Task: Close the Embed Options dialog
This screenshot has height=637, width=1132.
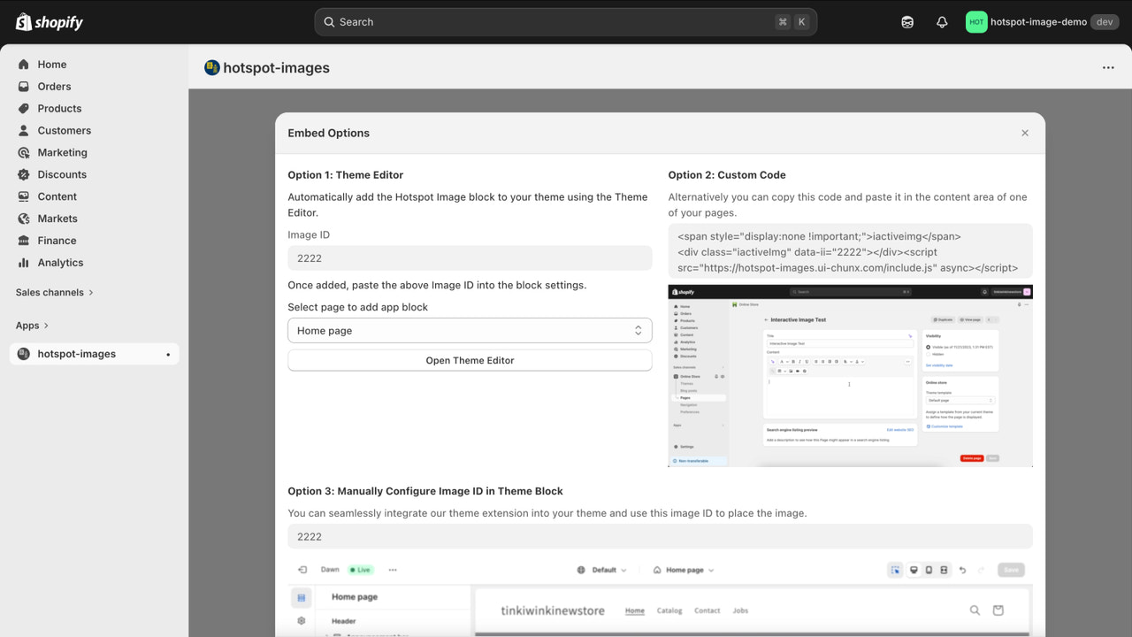Action: click(x=1025, y=134)
